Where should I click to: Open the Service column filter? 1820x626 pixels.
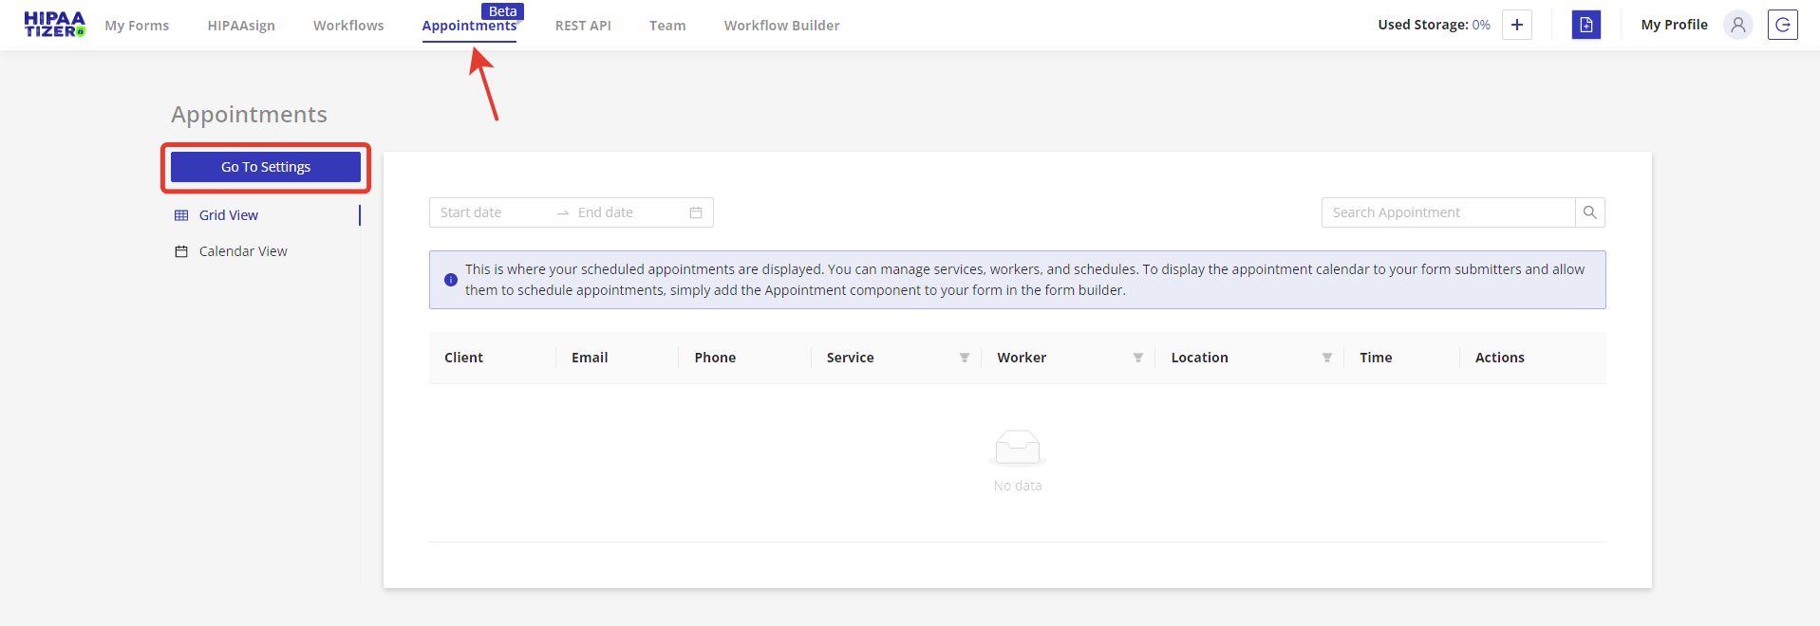click(x=964, y=358)
